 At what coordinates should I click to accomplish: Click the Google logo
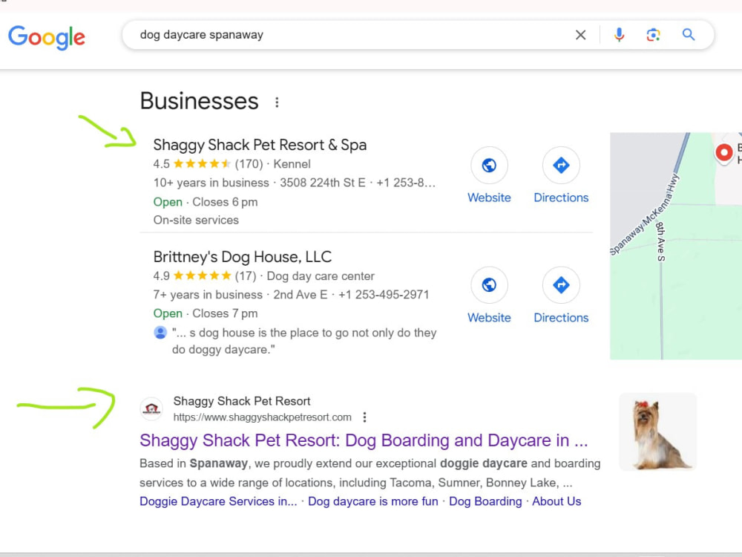click(x=46, y=37)
